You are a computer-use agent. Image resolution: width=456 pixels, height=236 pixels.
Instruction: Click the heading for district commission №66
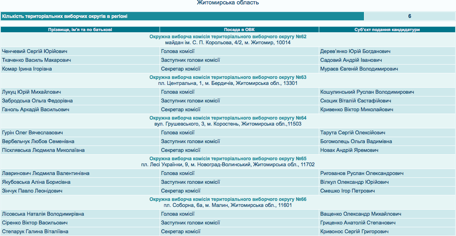click(228, 199)
